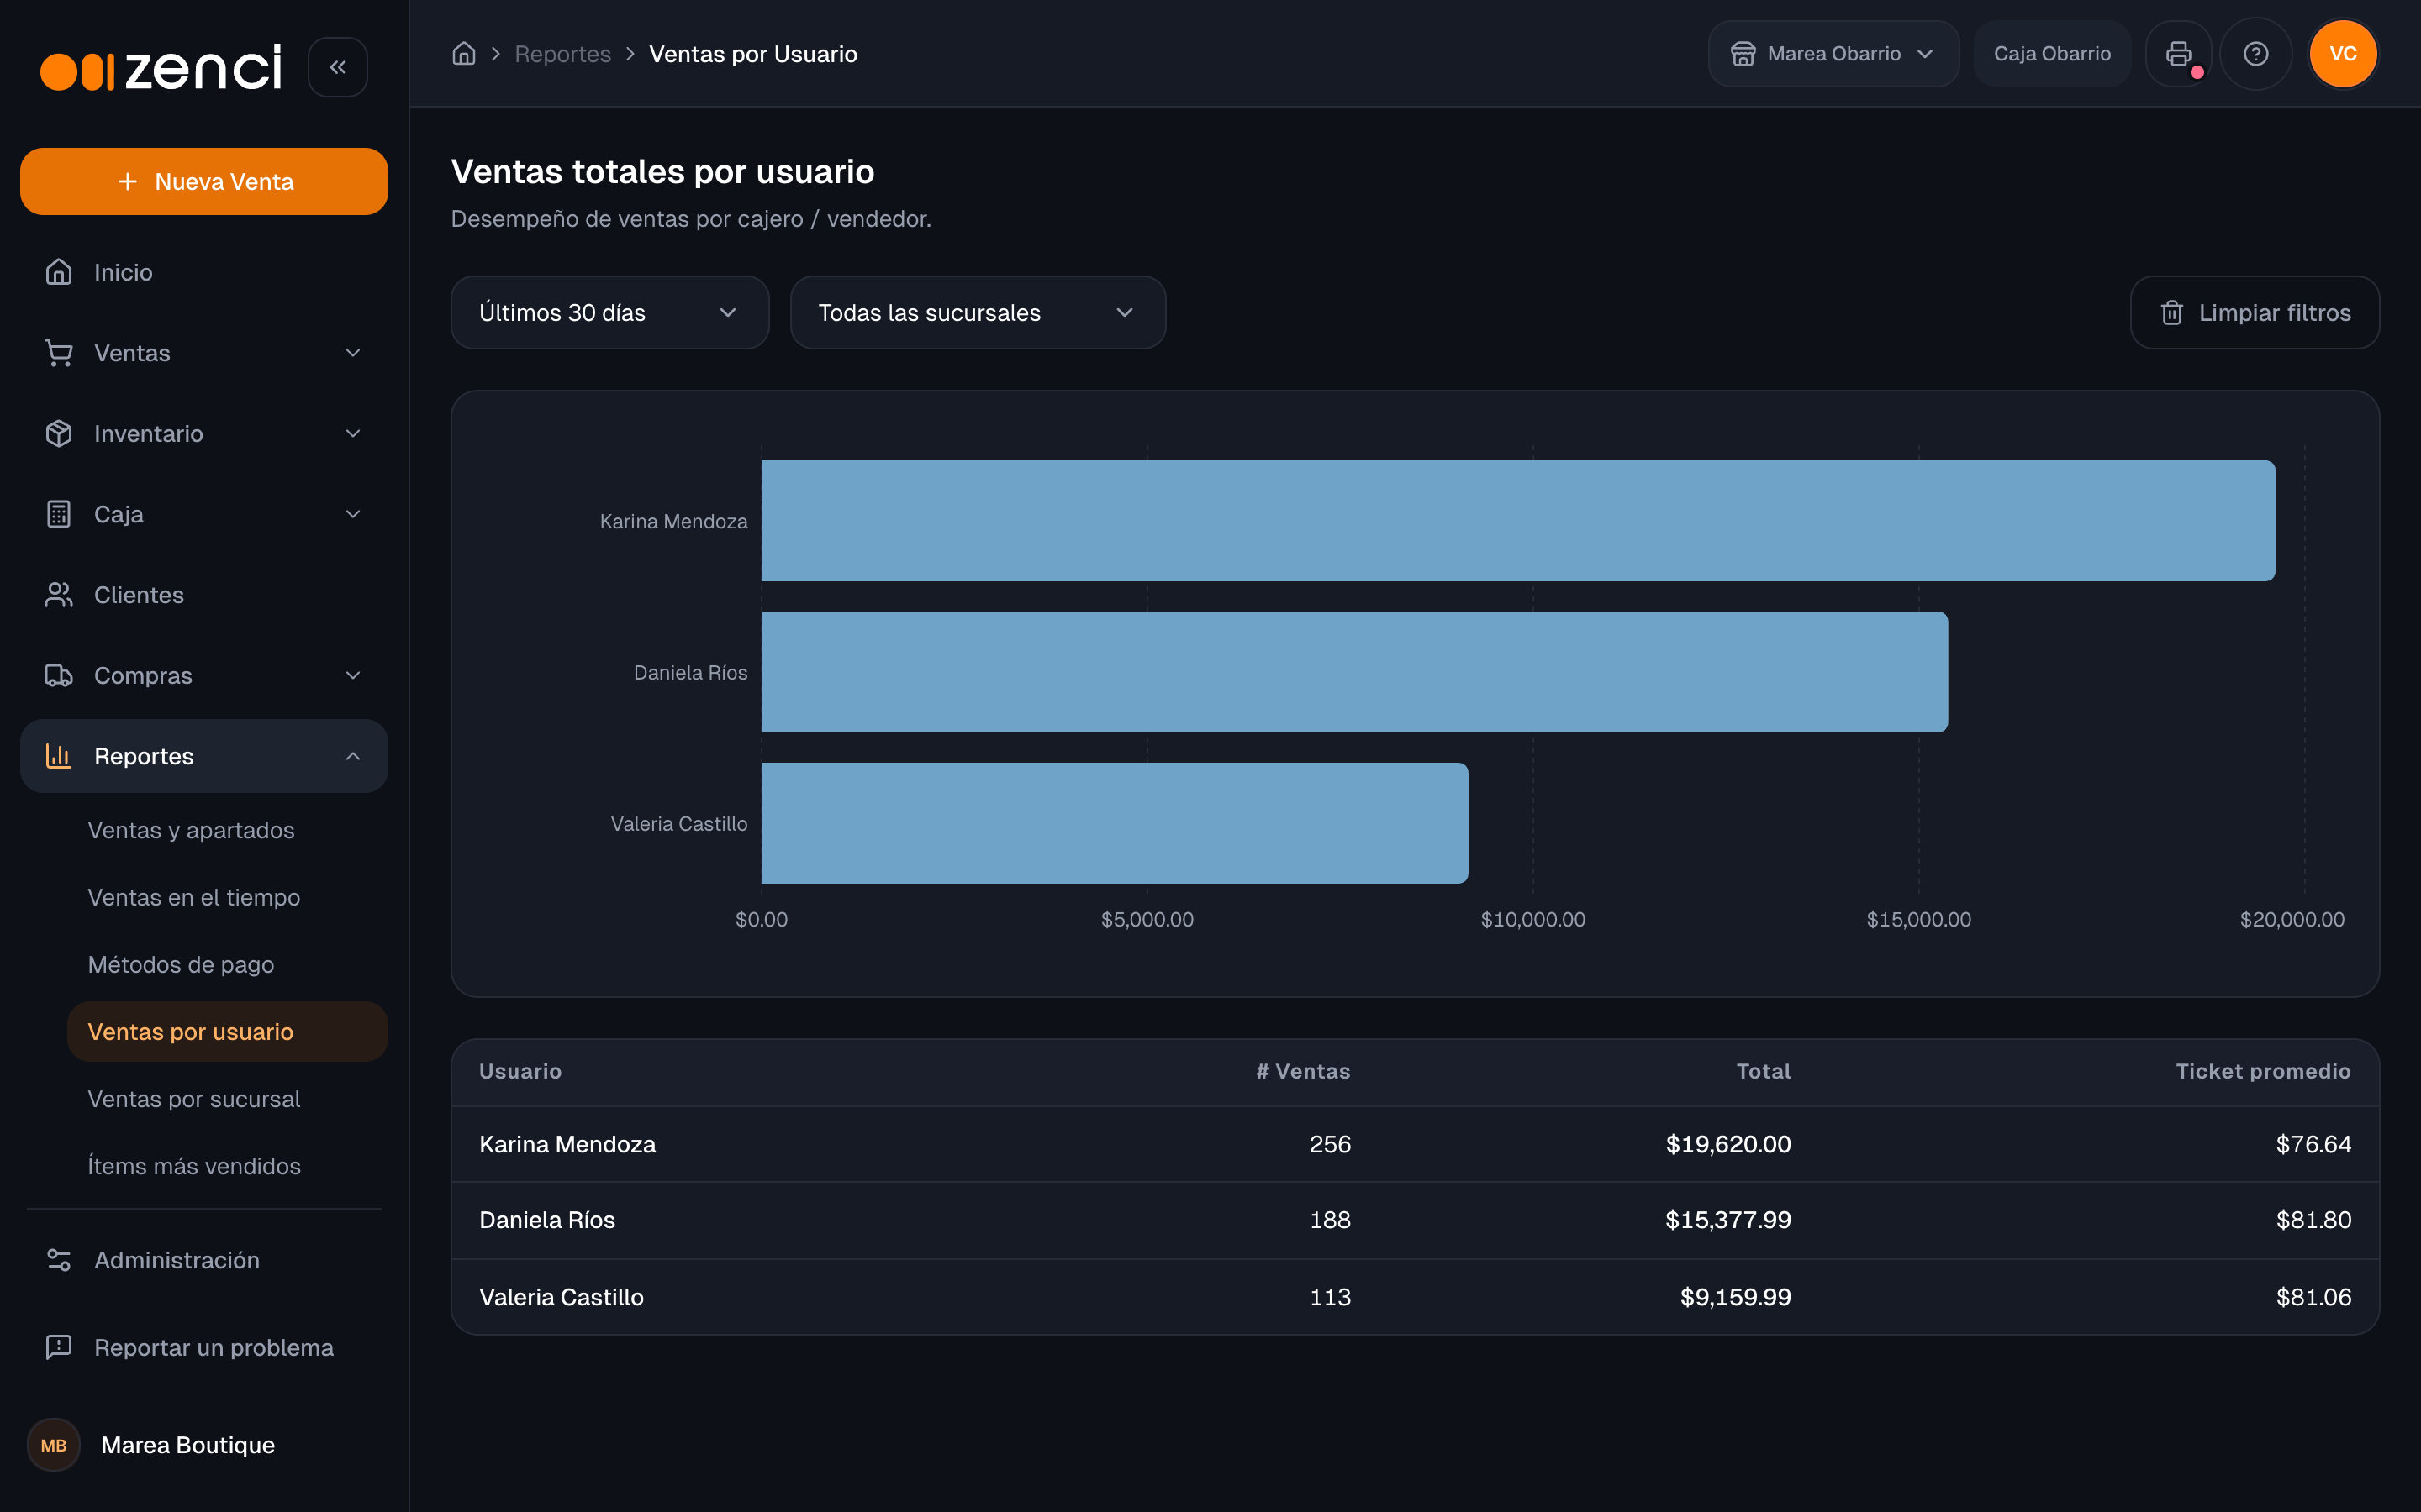Click the Reportes bar chart icon
The width and height of the screenshot is (2421, 1512).
pos(59,756)
